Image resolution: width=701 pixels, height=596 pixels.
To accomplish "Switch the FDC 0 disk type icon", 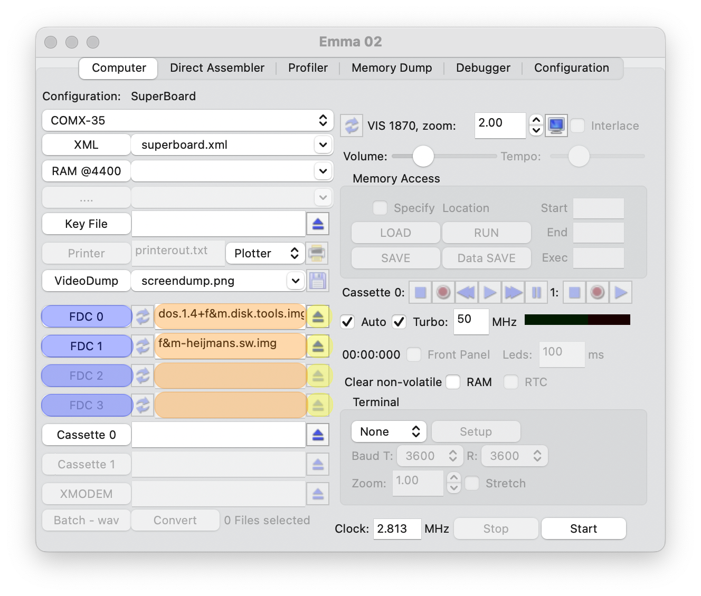I will (x=143, y=316).
